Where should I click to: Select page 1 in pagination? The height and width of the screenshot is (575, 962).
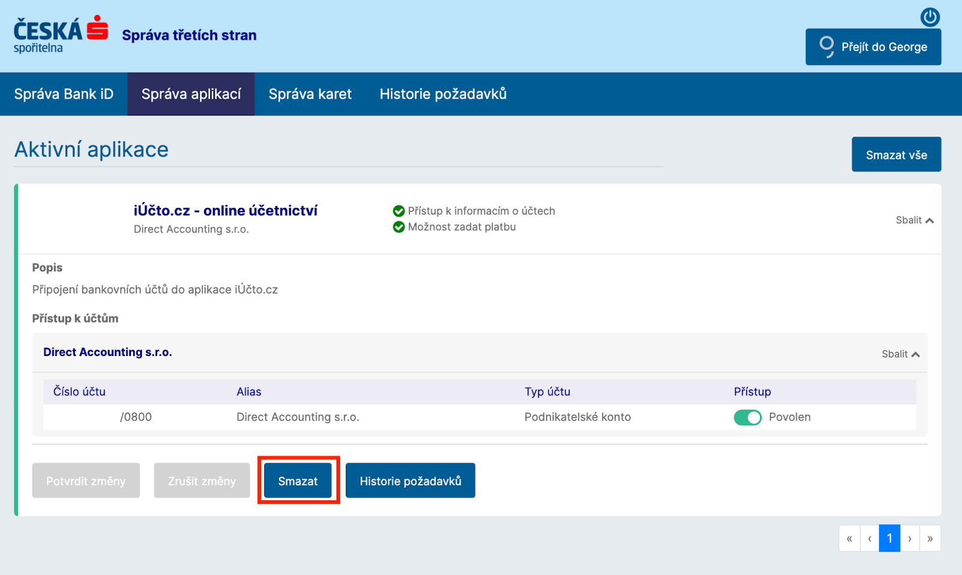coord(889,538)
